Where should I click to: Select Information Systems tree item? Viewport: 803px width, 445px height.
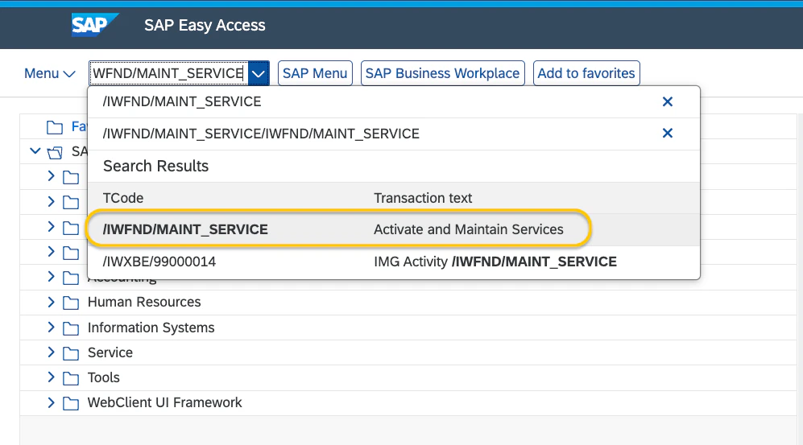point(151,328)
